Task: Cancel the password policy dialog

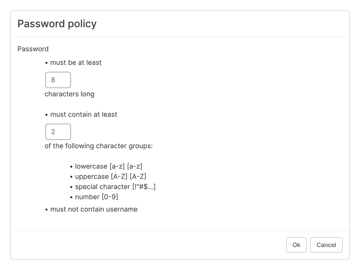Action: click(x=326, y=245)
